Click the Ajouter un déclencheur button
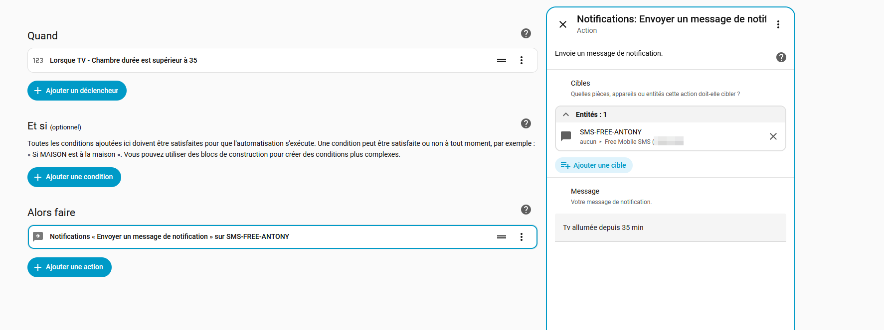This screenshot has width=884, height=330. pos(77,91)
